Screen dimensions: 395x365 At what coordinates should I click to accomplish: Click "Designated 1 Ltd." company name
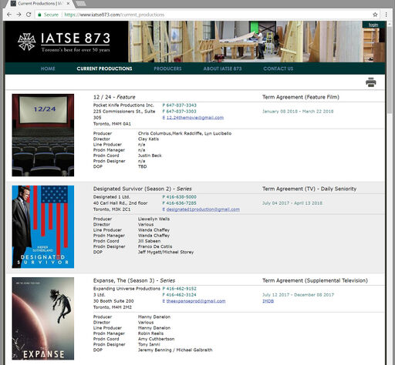[112, 197]
